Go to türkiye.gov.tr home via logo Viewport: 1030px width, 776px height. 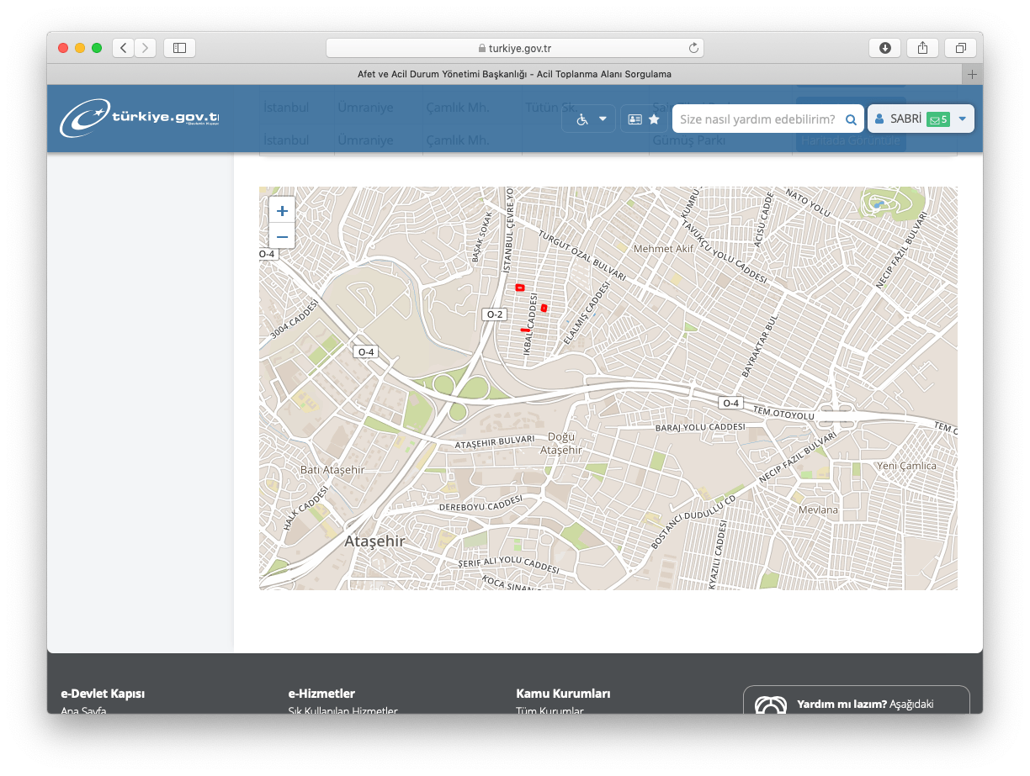[x=140, y=119]
